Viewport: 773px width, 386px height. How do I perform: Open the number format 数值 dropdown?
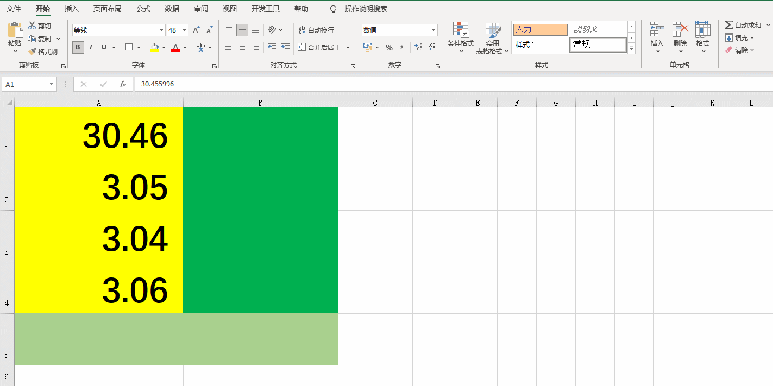(433, 30)
